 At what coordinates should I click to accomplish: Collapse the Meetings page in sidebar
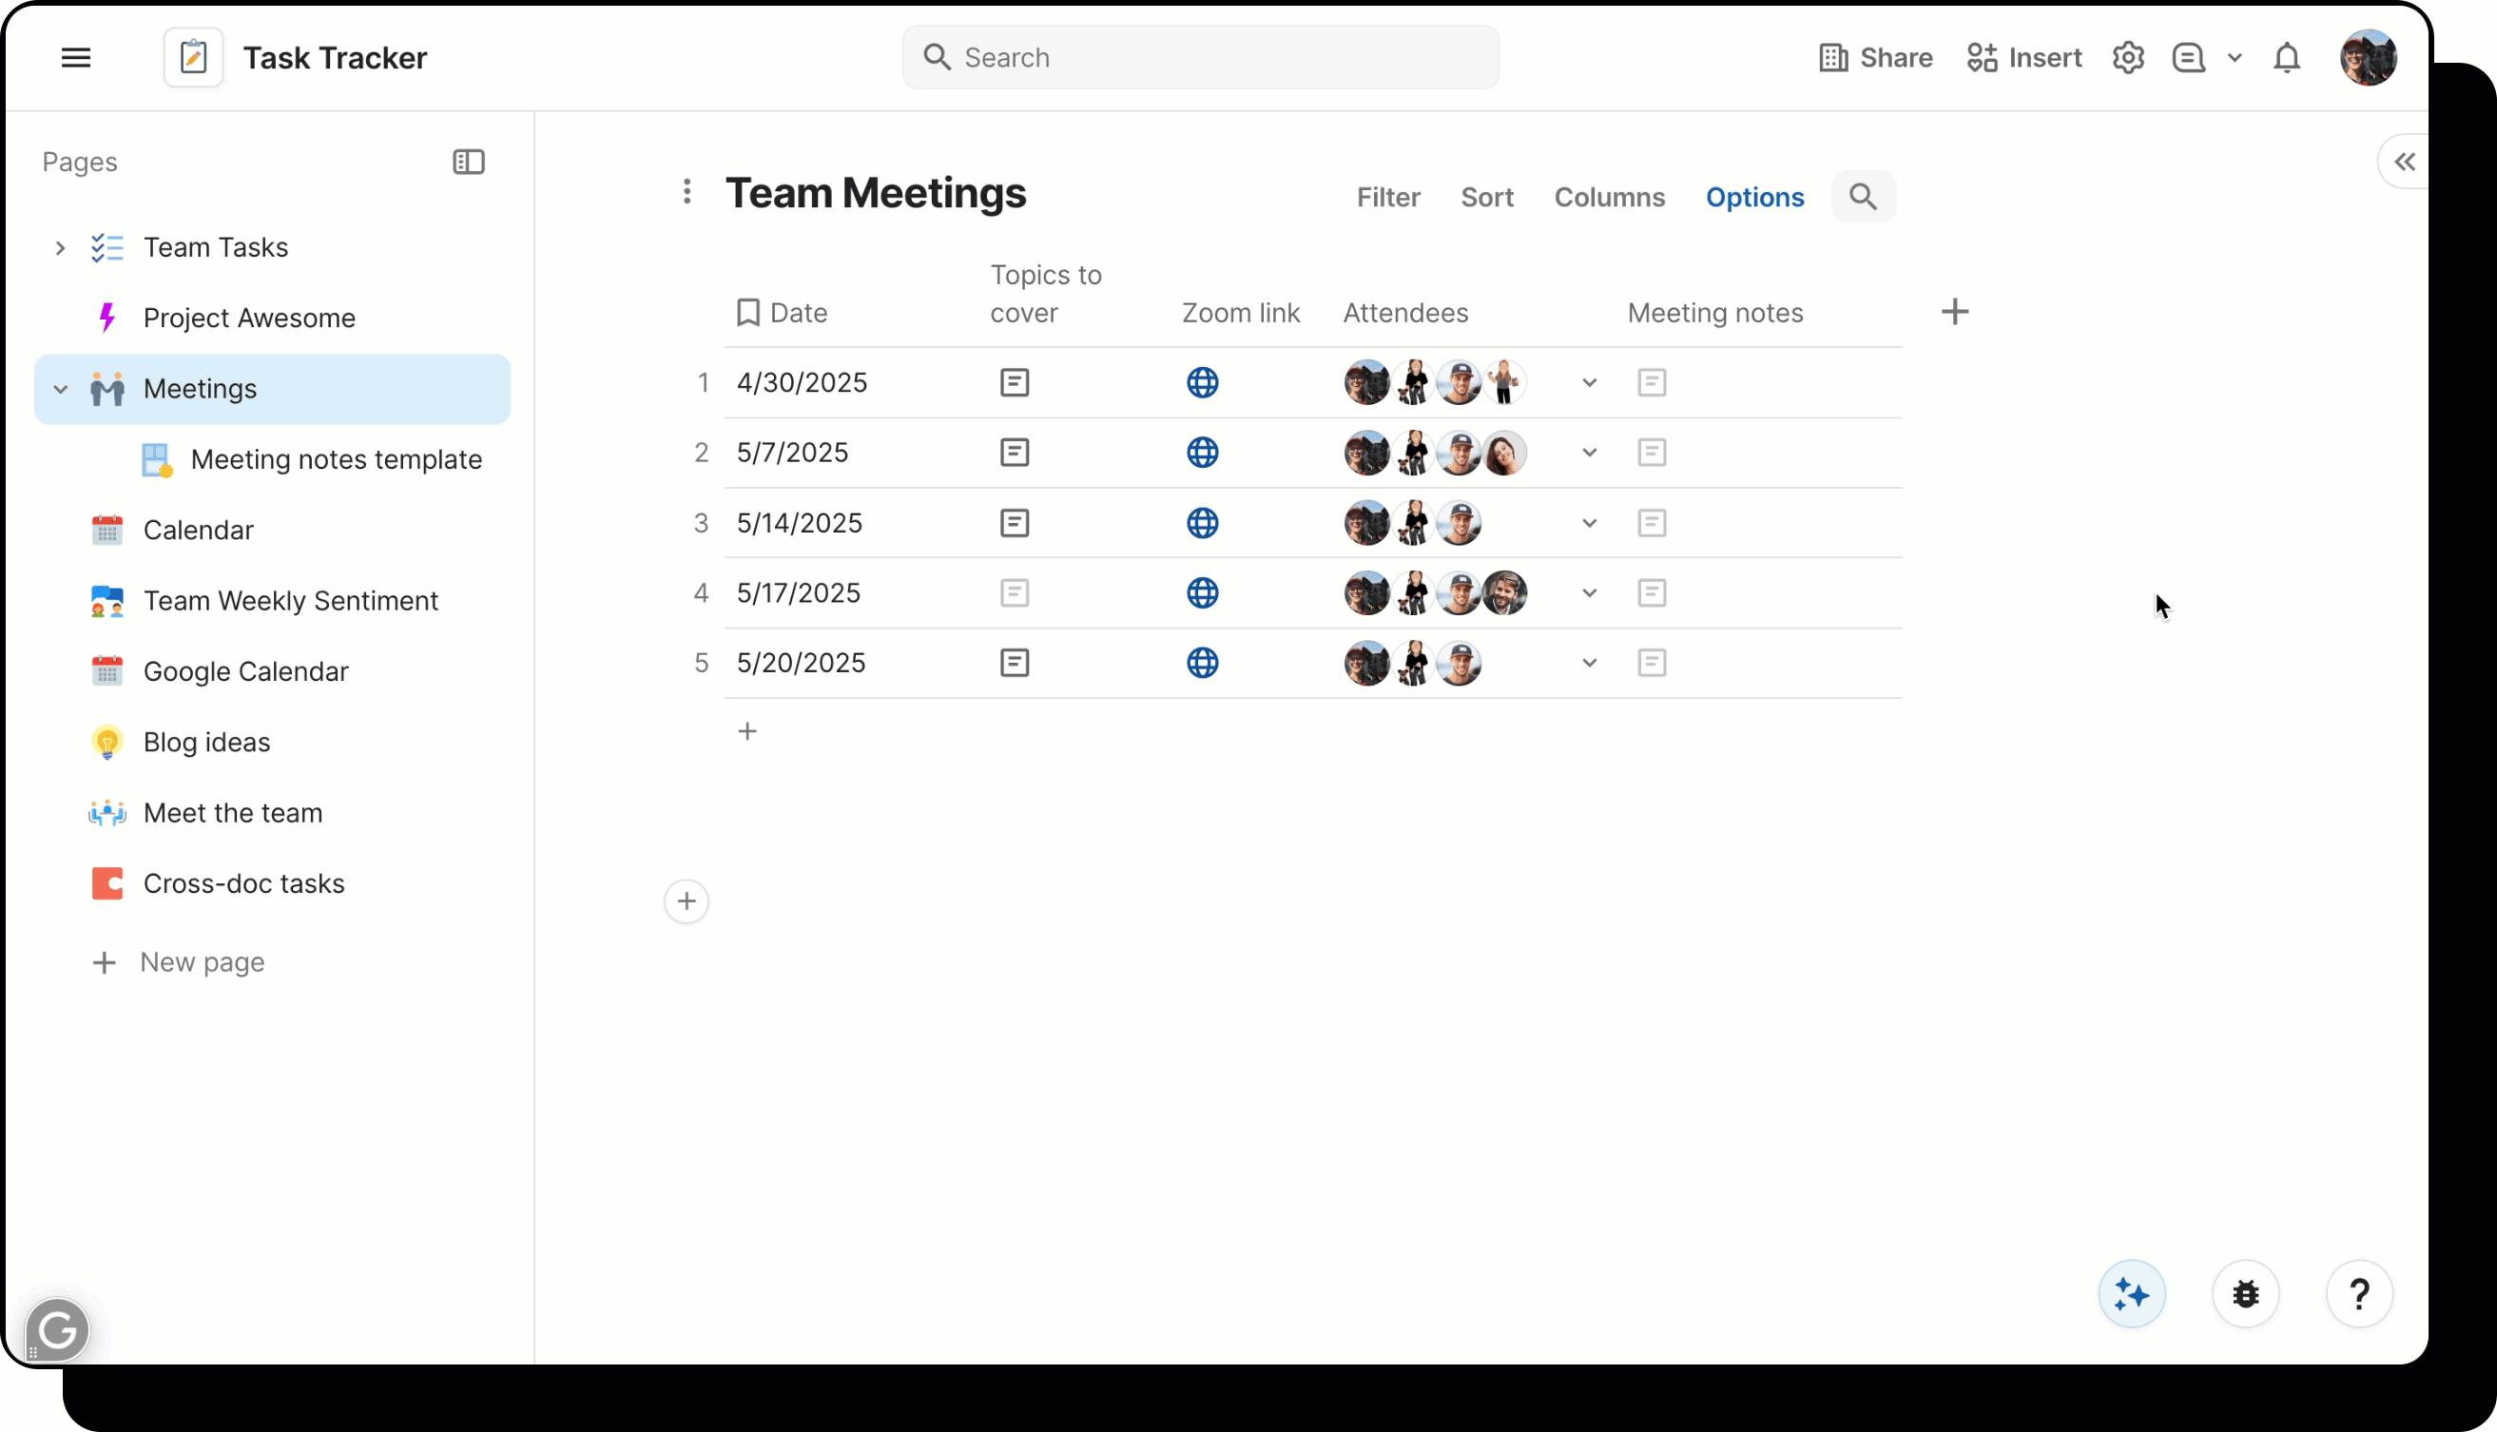(x=61, y=389)
